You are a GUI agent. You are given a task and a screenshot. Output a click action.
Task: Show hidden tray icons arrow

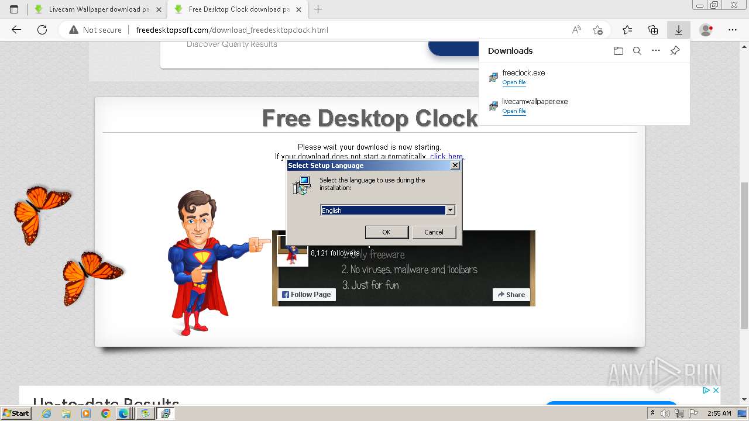coord(654,413)
